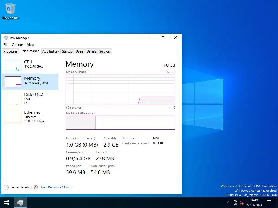Click the Memory usage graph

121,90
